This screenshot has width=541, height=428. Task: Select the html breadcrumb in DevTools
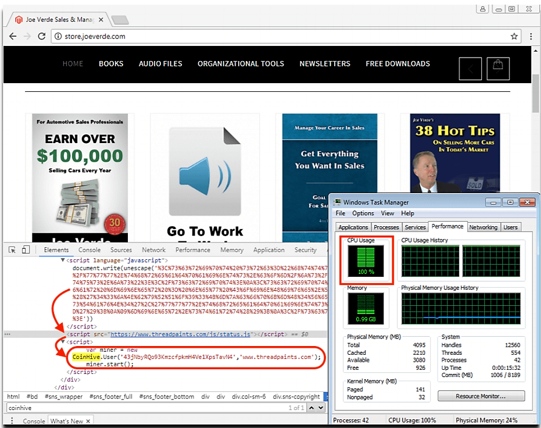[x=13, y=397]
